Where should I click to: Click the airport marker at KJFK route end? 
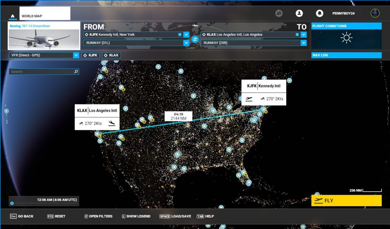click(264, 109)
